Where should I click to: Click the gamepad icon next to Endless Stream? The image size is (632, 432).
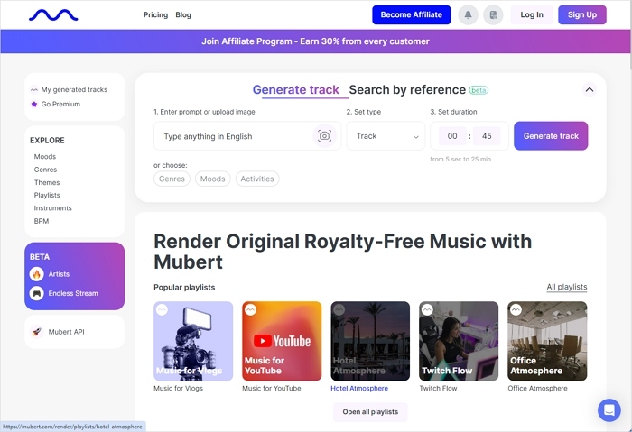[x=37, y=293]
